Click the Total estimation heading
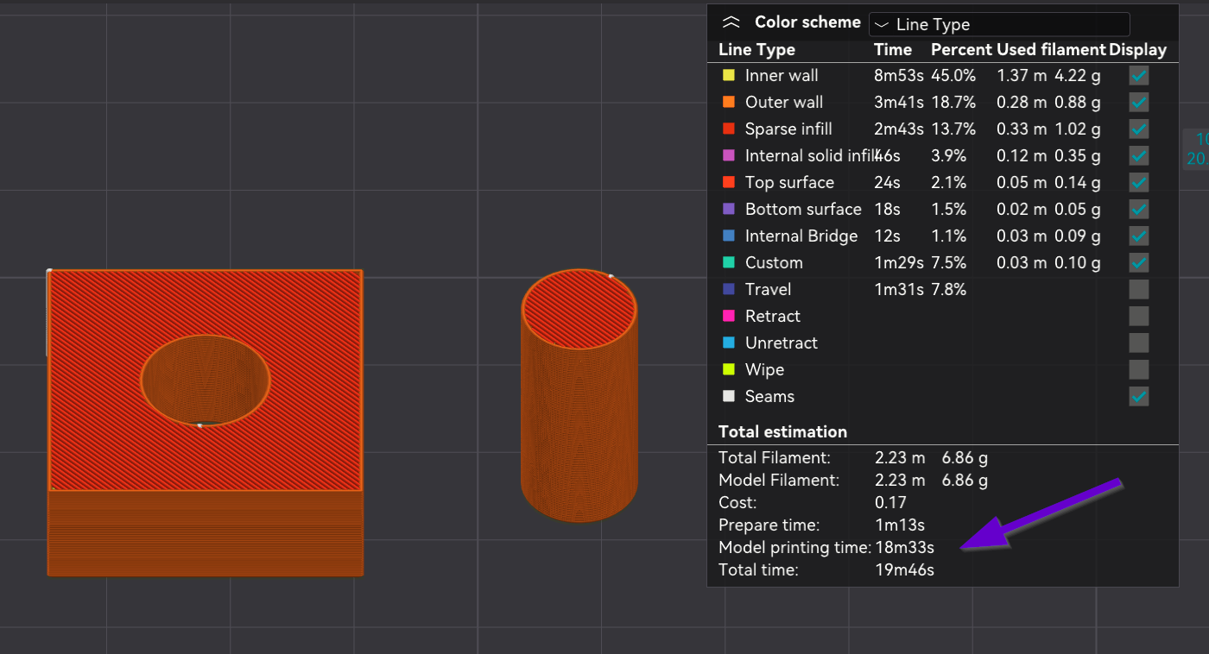Image resolution: width=1209 pixels, height=654 pixels. click(782, 431)
